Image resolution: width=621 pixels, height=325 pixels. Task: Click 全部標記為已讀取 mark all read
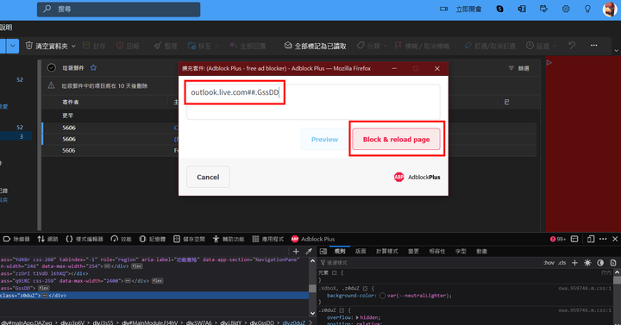[316, 46]
